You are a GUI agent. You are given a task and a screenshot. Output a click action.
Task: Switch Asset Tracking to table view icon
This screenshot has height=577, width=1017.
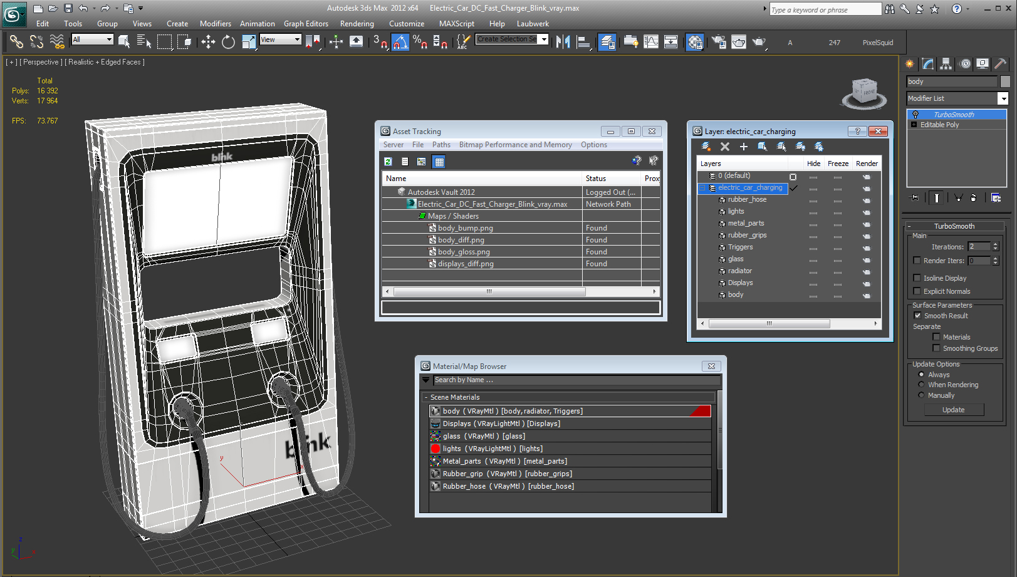(439, 162)
